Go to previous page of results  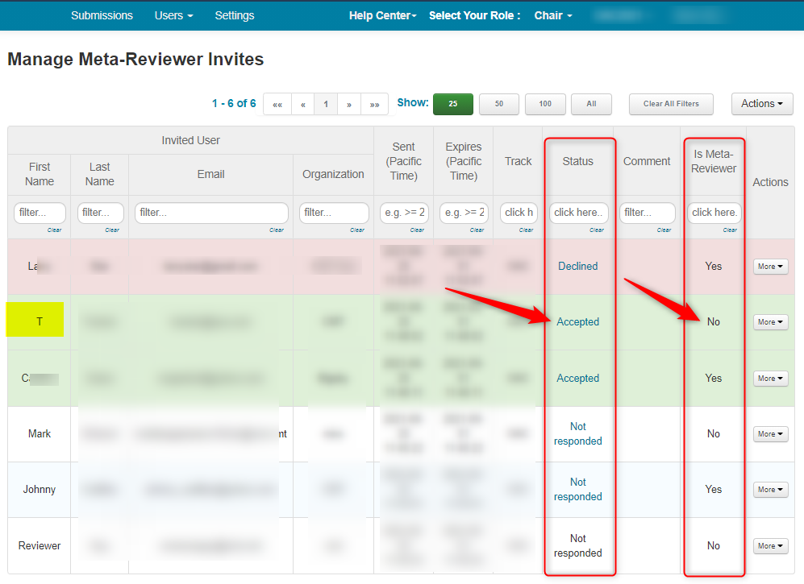pyautogui.click(x=303, y=104)
